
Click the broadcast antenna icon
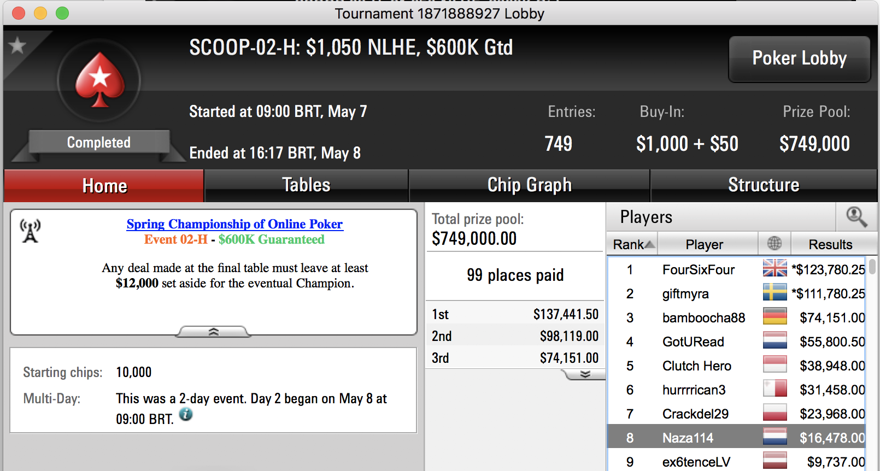tap(30, 231)
